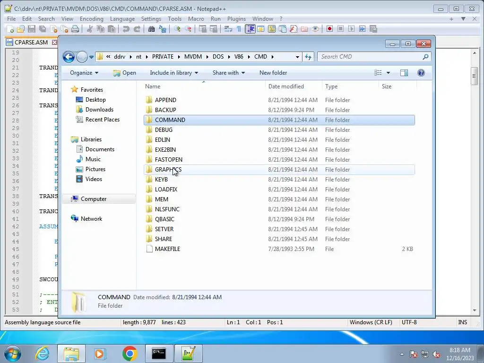Viewport: 484px width, 363px height.
Task: Click Undo arrow in Notepad++ toolbar
Action: (x=126, y=29)
